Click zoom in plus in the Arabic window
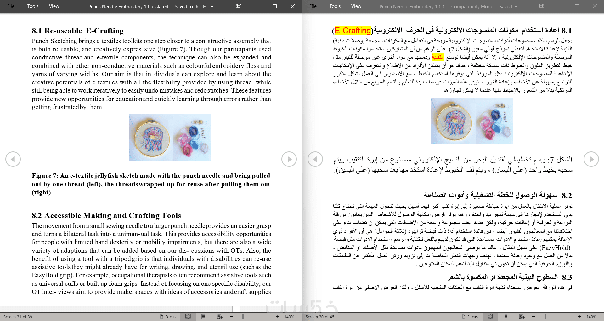 (579, 317)
